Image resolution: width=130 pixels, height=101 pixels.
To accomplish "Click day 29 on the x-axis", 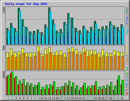I will (x=114, y=98).
